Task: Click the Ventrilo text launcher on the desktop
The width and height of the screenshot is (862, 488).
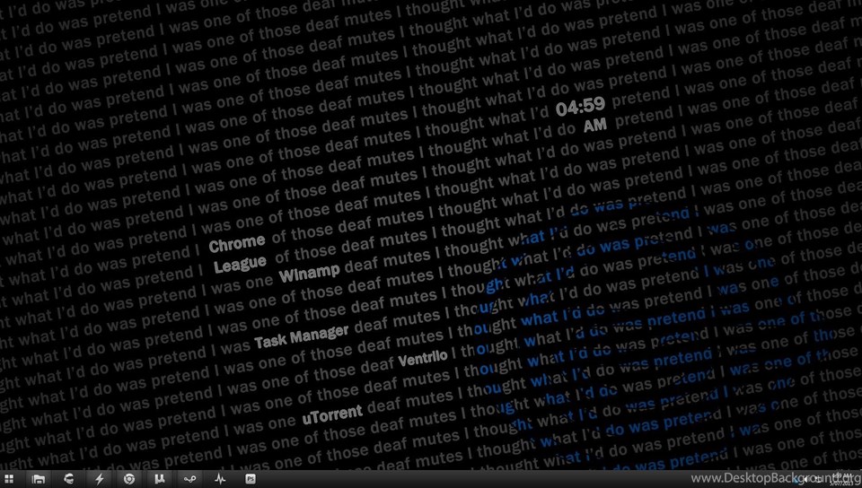Action: click(x=422, y=358)
